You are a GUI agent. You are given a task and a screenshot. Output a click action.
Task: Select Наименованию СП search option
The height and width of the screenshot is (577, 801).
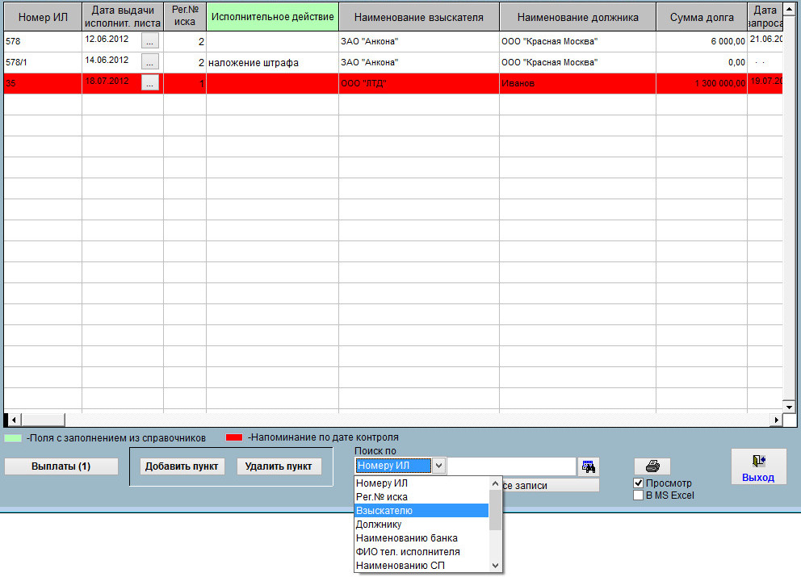click(421, 566)
